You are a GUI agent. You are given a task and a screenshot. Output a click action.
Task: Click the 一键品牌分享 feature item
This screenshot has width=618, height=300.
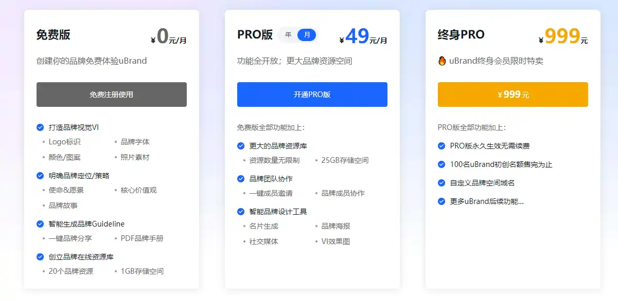point(70,238)
